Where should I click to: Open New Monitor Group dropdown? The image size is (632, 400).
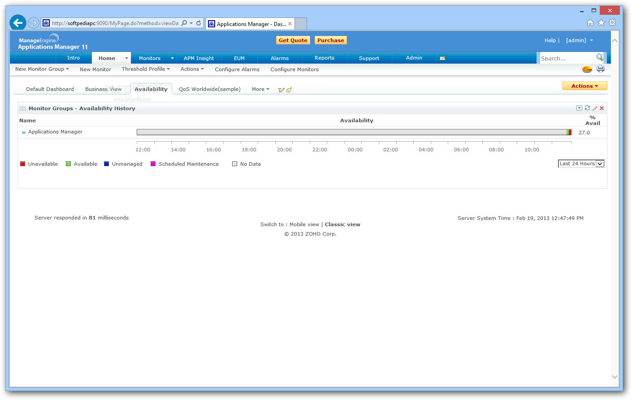[42, 69]
